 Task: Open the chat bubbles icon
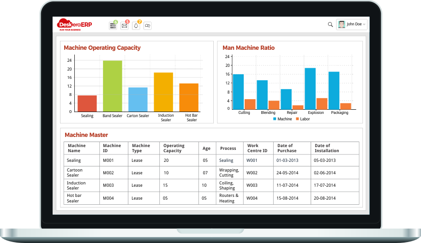pos(147,26)
